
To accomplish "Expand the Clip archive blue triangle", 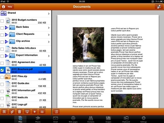I will click(7, 42).
